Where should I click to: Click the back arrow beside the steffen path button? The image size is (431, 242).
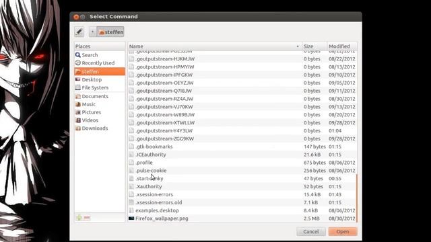[92, 32]
